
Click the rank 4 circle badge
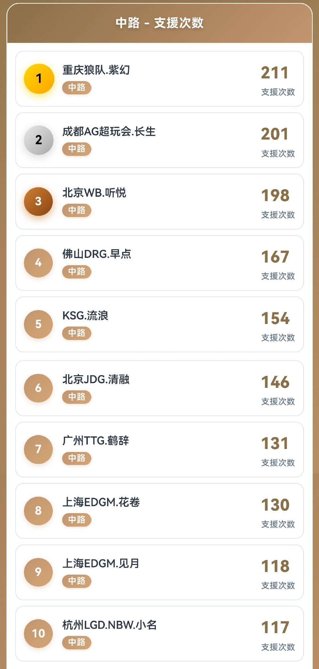(x=38, y=263)
